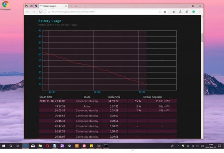The image size is (224, 153).
Task: Add page to favorites star
Action: pyautogui.click(x=165, y=12)
